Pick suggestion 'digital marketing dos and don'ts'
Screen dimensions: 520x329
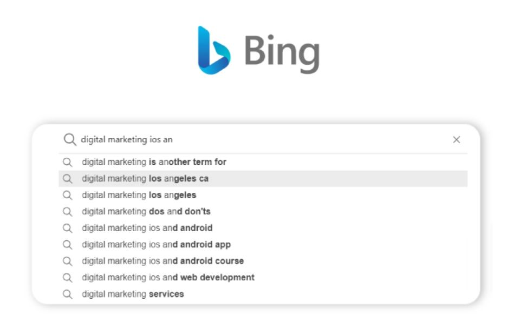[146, 212]
